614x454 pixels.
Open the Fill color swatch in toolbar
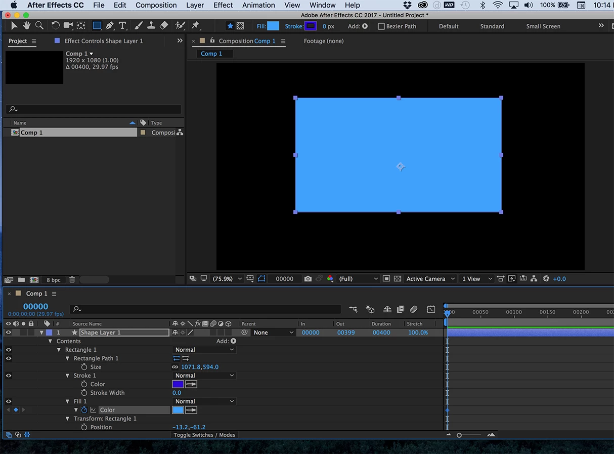273,26
